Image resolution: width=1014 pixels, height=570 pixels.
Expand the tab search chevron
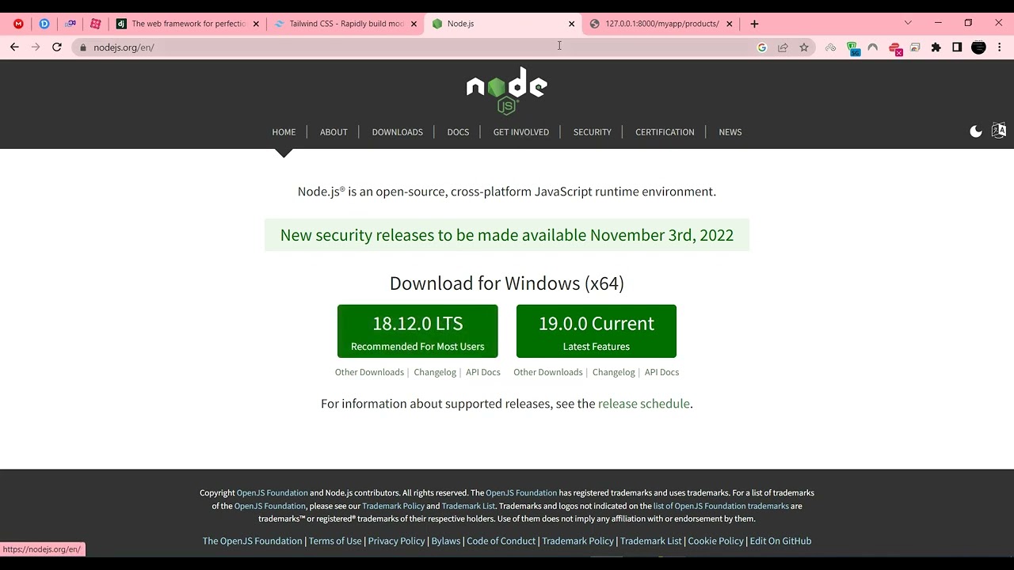(908, 23)
